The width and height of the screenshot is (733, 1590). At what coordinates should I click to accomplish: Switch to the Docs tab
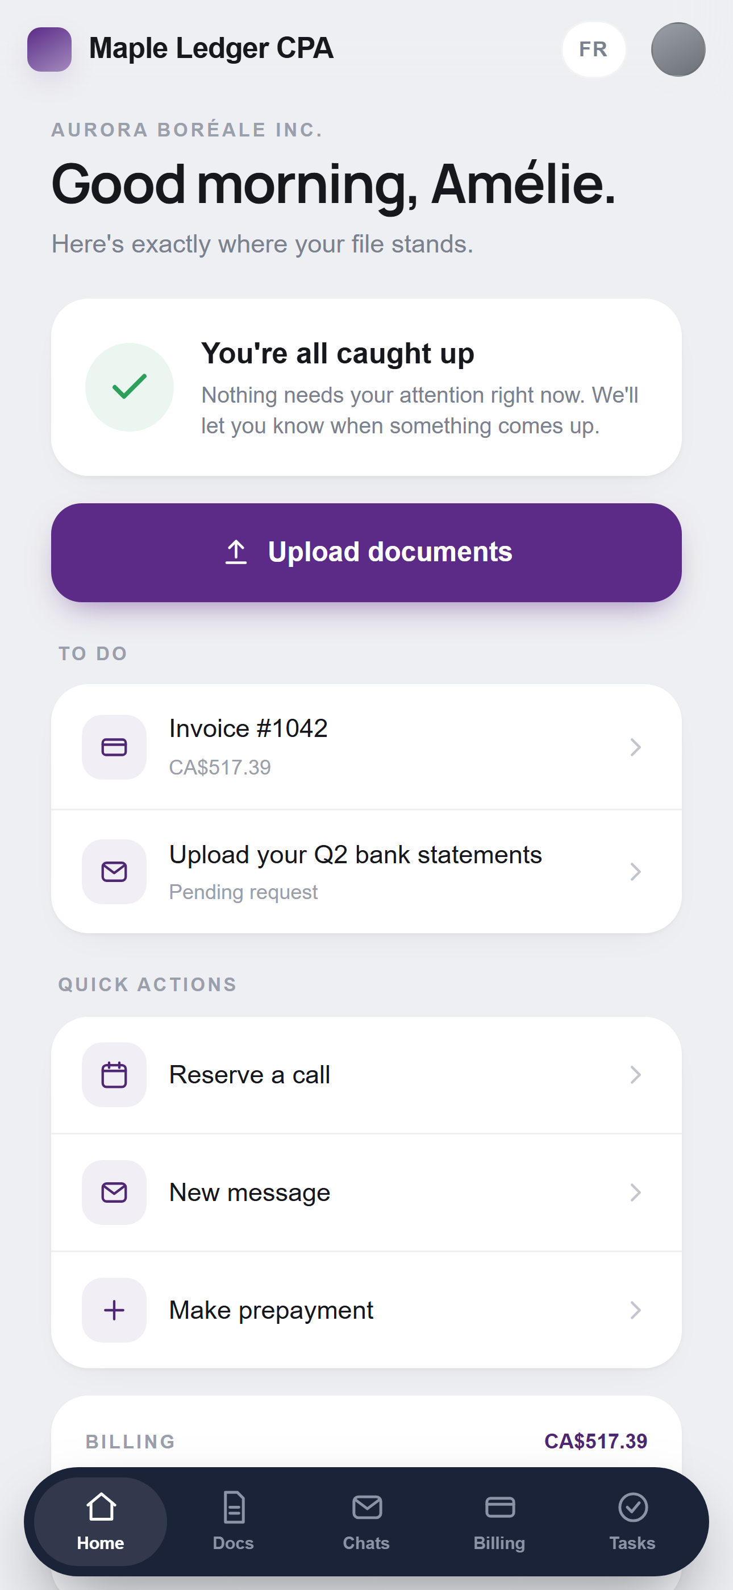tap(233, 1521)
